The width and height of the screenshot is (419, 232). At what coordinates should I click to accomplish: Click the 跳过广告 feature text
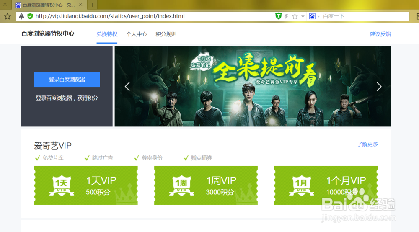coord(102,158)
